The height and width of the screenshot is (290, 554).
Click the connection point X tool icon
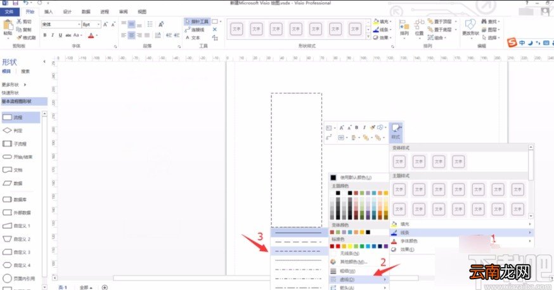click(x=214, y=29)
